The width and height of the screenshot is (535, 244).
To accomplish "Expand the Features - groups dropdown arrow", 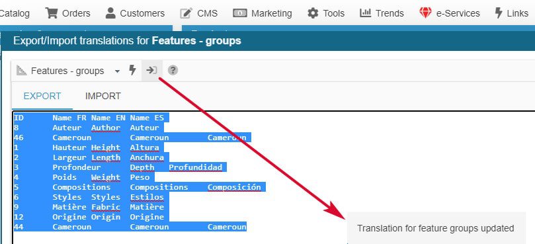I will (117, 71).
